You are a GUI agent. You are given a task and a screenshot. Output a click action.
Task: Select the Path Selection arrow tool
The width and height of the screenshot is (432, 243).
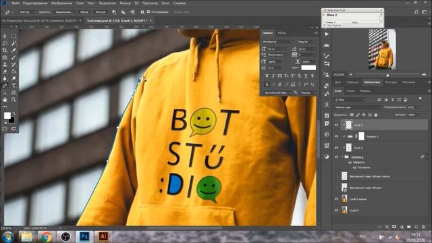[x=5, y=93]
